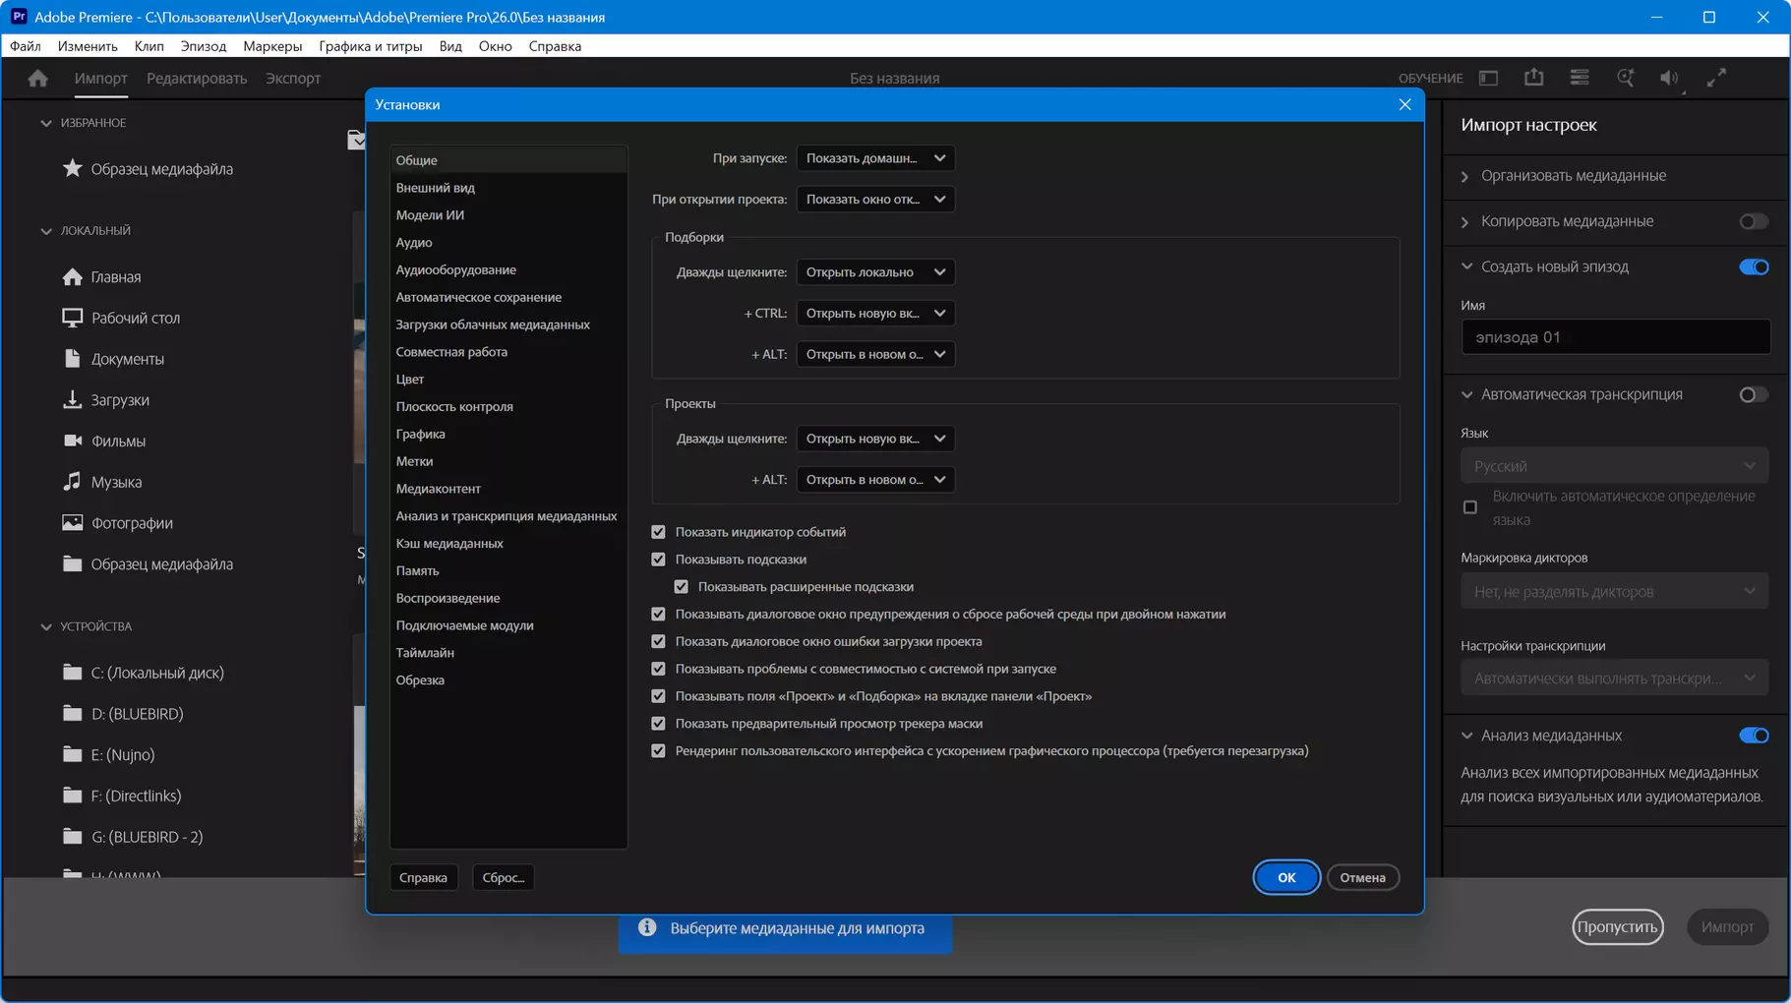
Task: Click the E: (Nujno) folder icon
Action: pyautogui.click(x=72, y=754)
